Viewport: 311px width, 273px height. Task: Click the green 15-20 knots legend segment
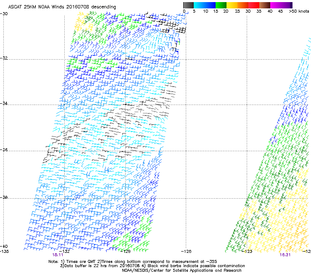coord(221,5)
